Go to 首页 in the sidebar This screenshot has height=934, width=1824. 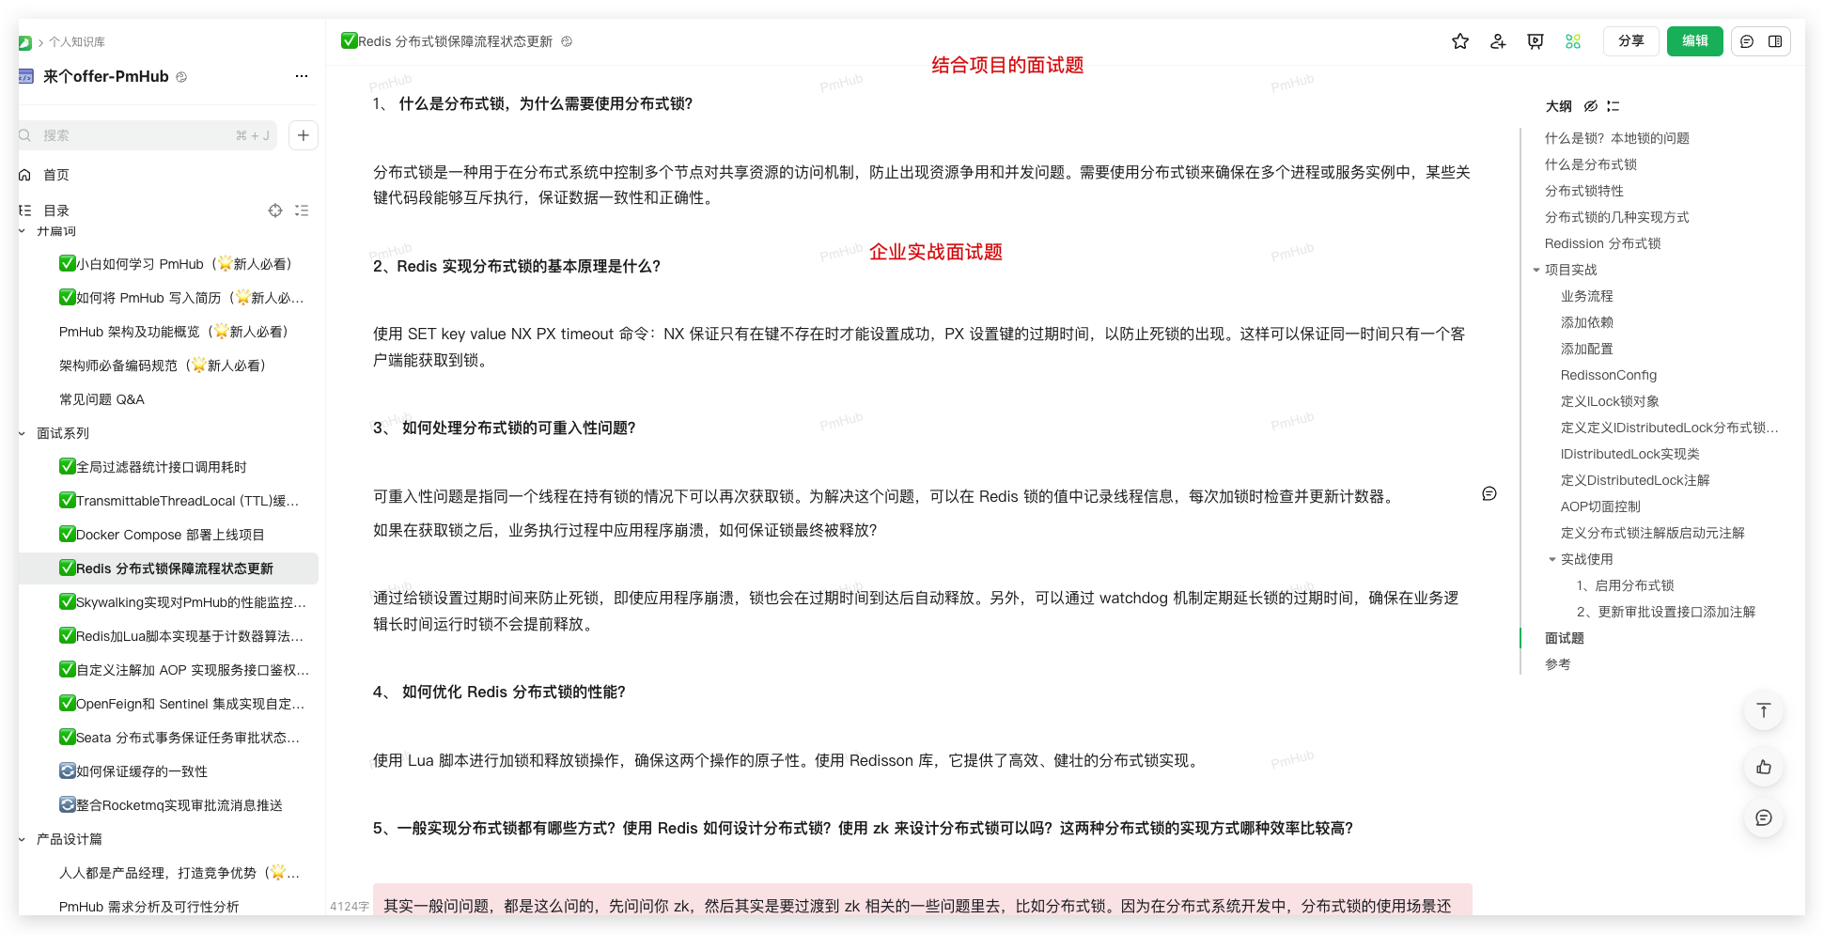point(56,175)
